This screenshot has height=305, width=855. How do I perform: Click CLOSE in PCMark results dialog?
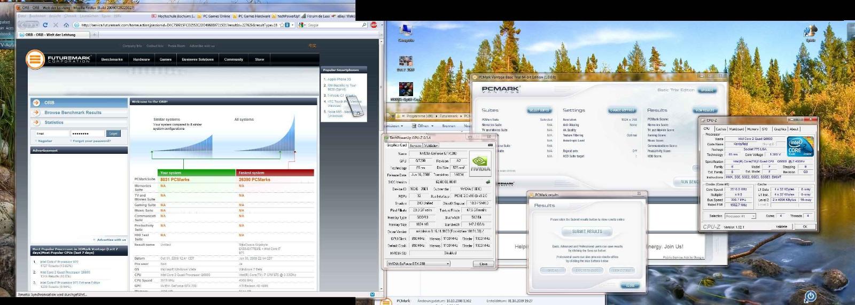tap(630, 286)
